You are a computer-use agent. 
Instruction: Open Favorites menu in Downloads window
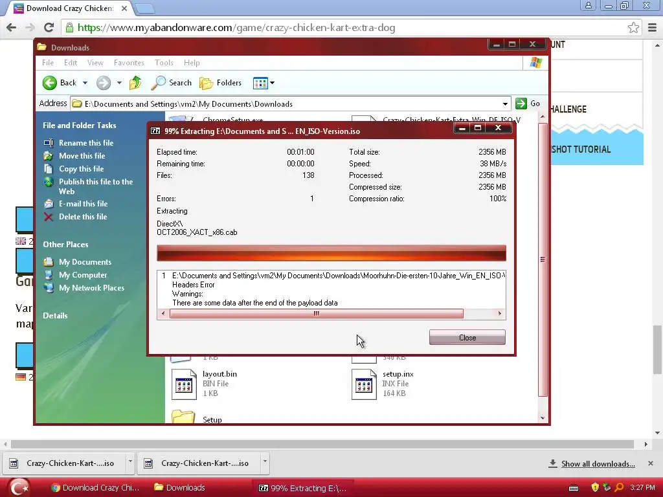coord(129,63)
